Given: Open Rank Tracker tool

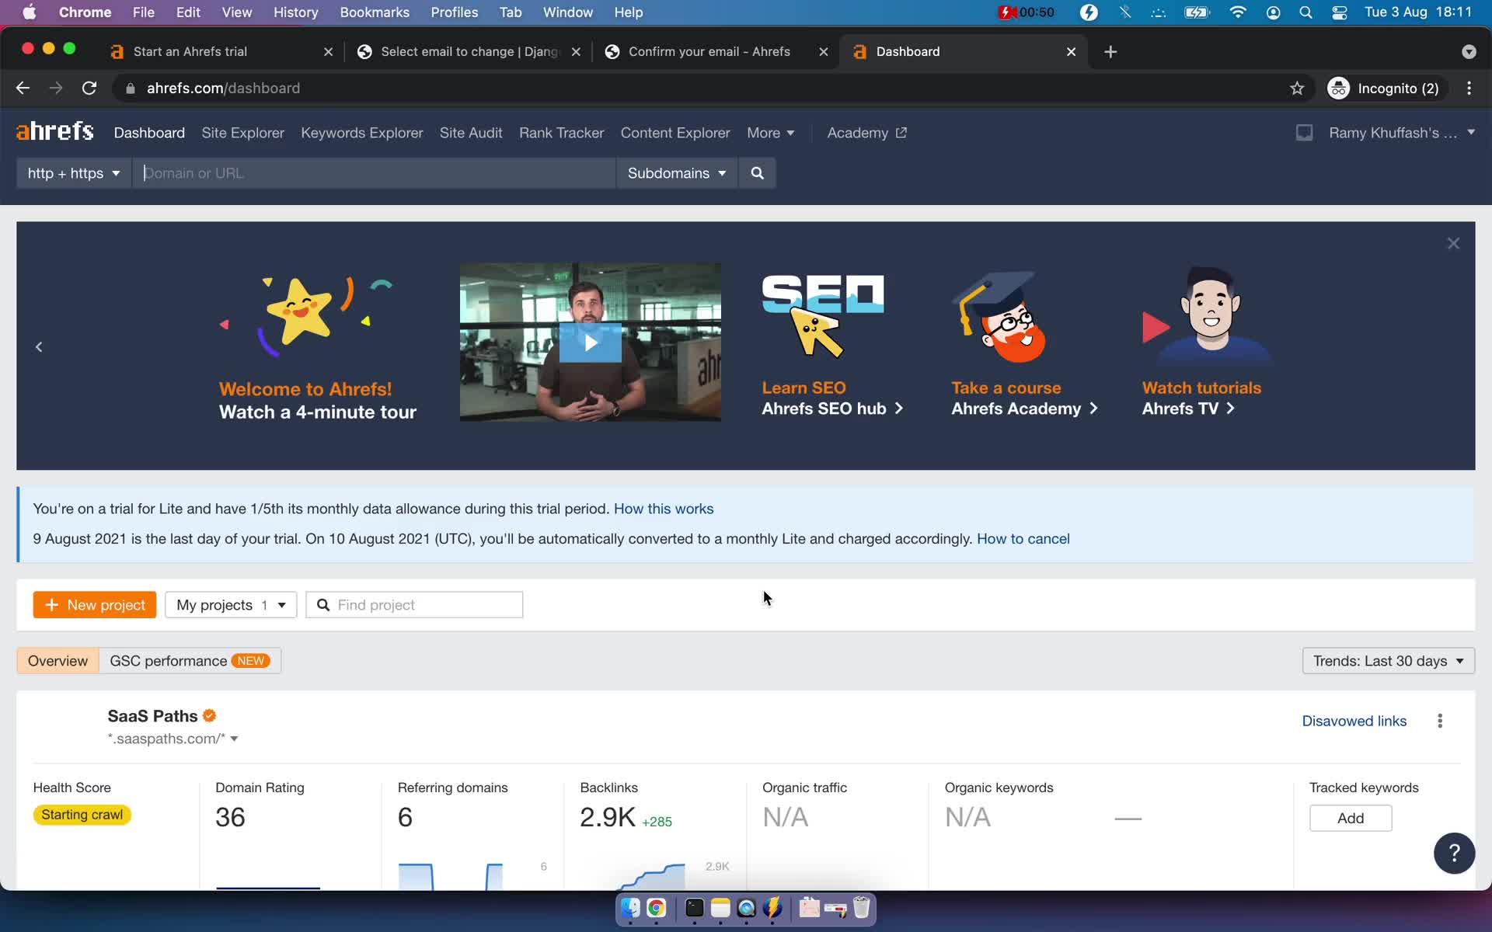Looking at the screenshot, I should (562, 132).
